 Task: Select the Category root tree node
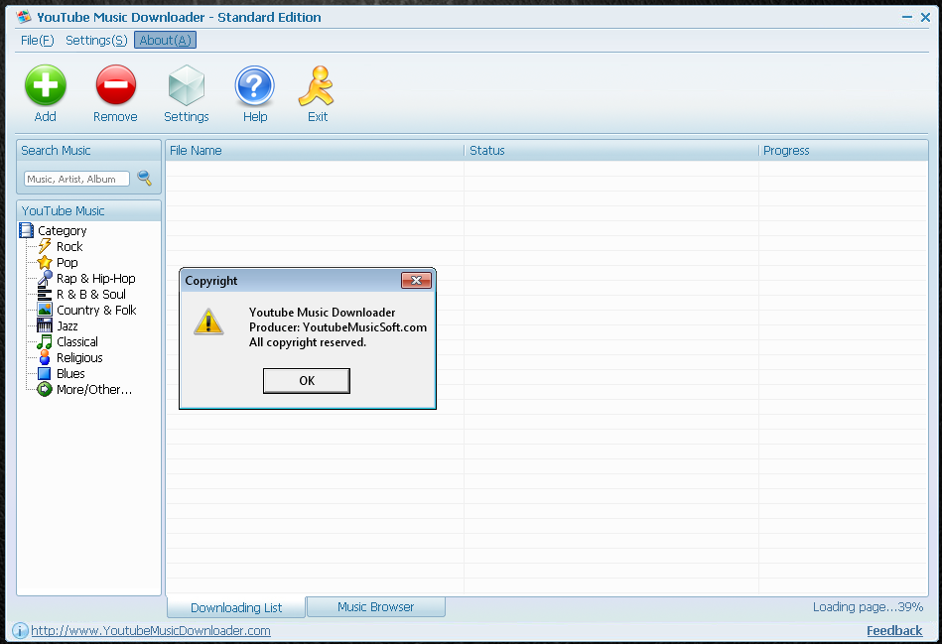click(x=62, y=230)
